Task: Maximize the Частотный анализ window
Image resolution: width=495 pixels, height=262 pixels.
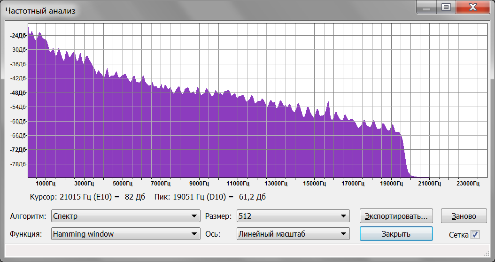Action: [x=446, y=7]
